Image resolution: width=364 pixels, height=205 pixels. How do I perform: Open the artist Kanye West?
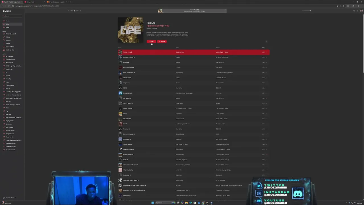pyautogui.click(x=179, y=103)
